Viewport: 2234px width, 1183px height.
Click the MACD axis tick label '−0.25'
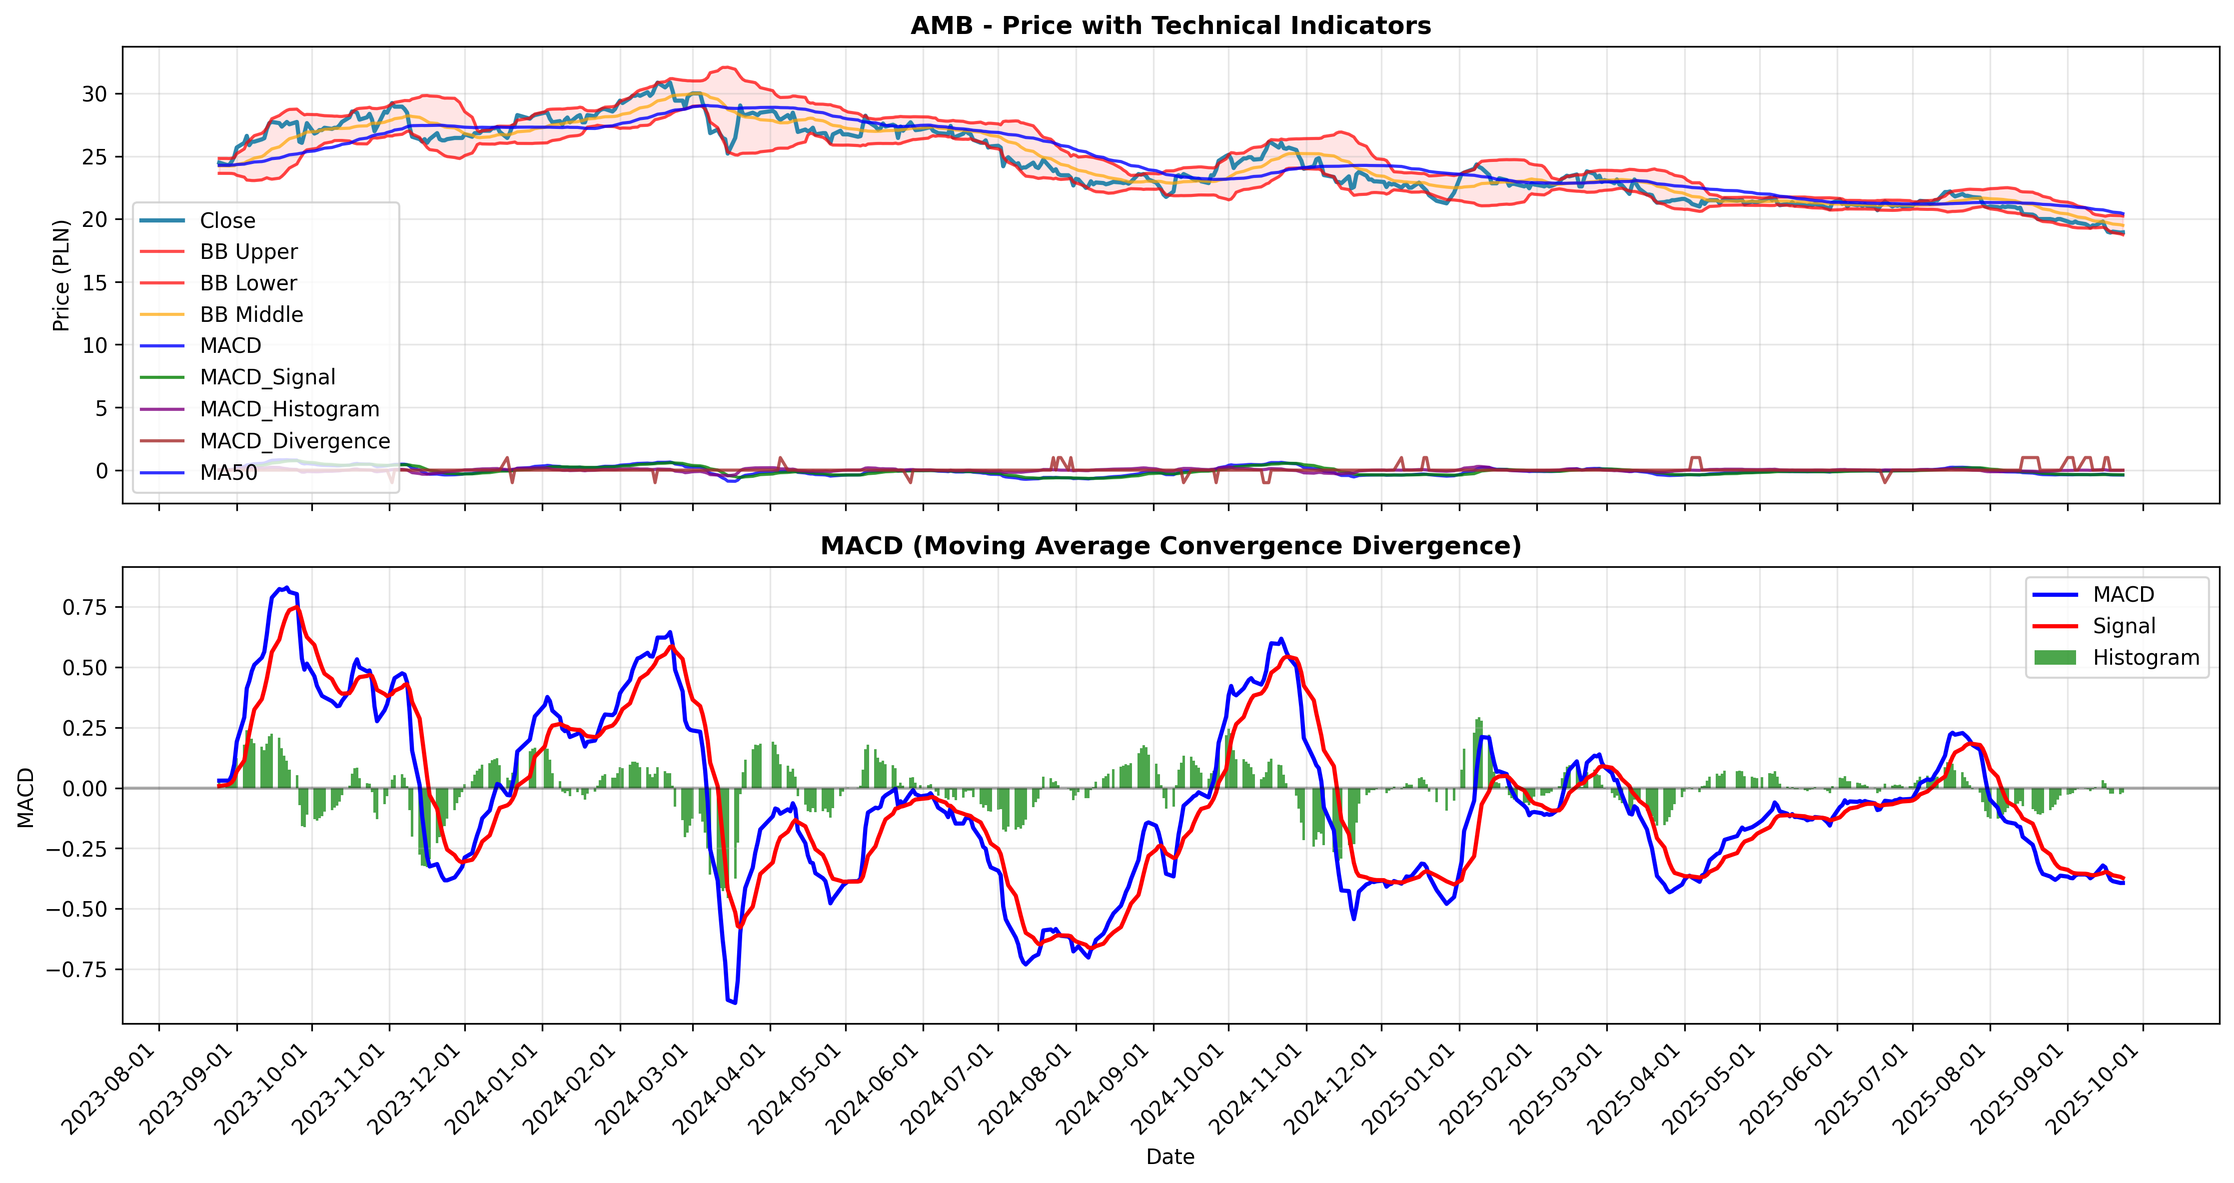coord(77,848)
